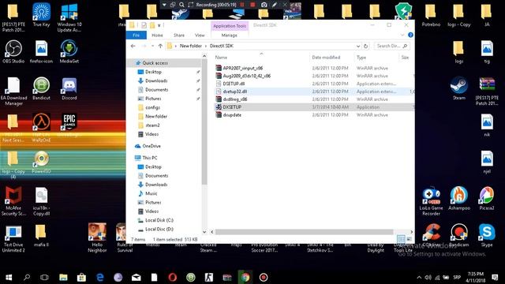505x284 pixels.
Task: Select the Bandicut desktop icon
Action: pos(41,88)
